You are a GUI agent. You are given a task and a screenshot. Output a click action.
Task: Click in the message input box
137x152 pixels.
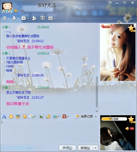[49, 132]
